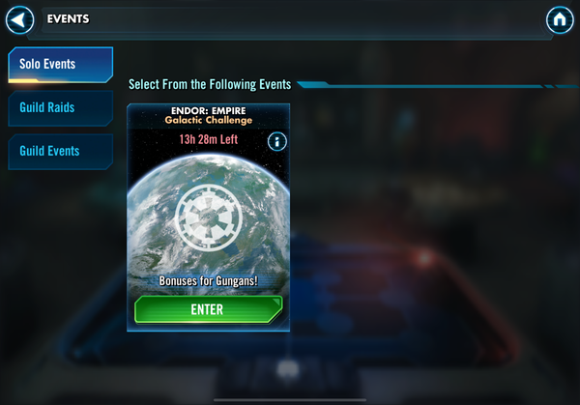
Task: Switch to the Guild Raids tab
Action: [60, 108]
